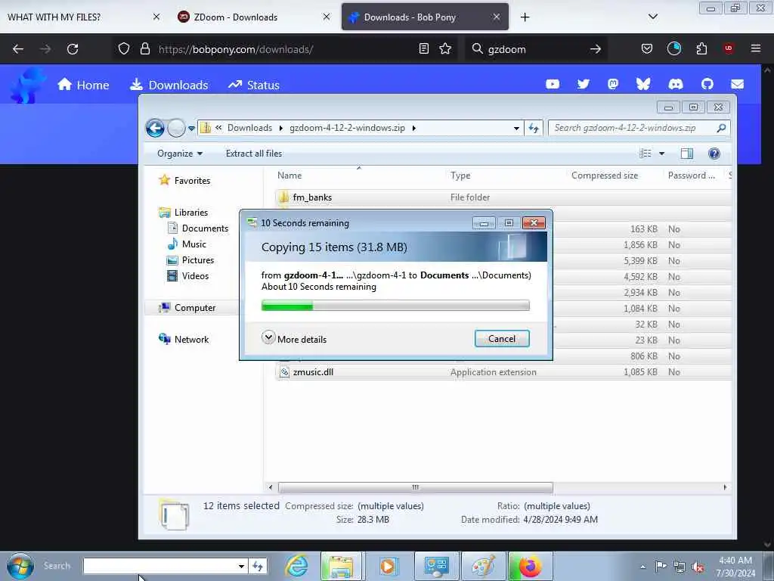
Task: Click the muted volume tray icon
Action: click(x=698, y=567)
